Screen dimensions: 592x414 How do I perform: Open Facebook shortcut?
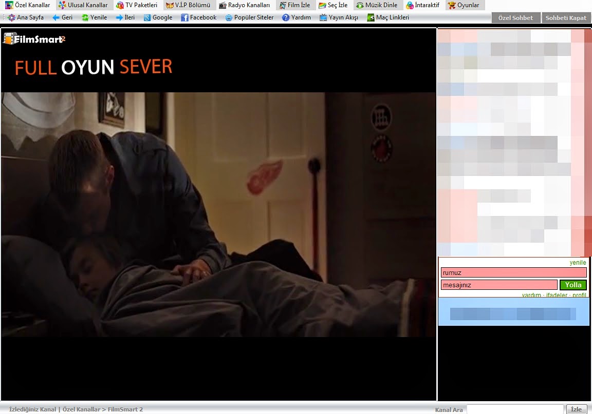(x=199, y=17)
